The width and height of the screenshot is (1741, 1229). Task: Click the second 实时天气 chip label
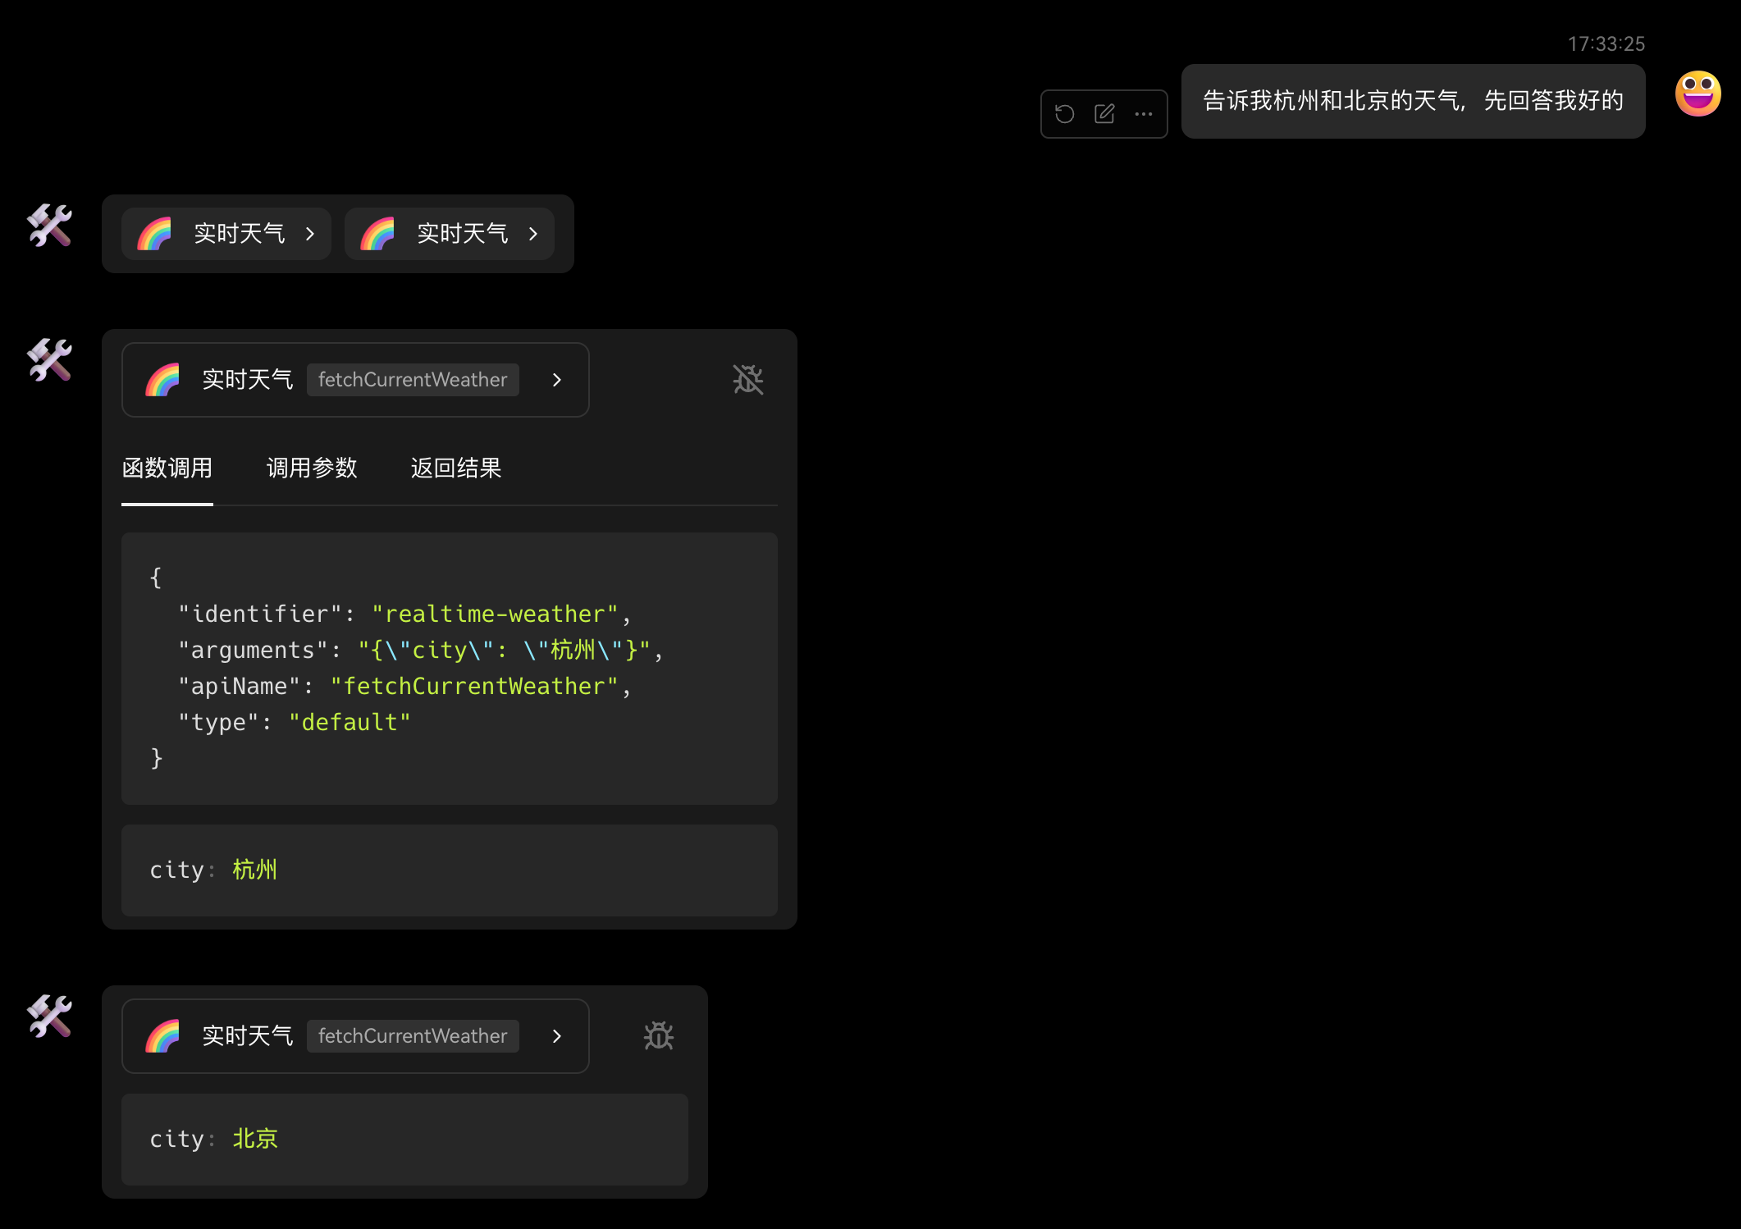[x=463, y=234]
